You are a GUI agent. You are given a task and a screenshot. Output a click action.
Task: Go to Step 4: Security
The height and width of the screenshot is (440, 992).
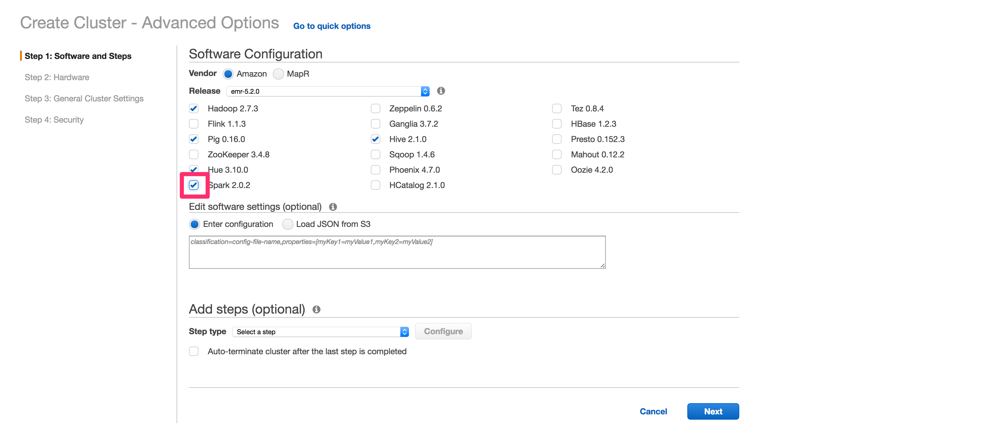54,120
